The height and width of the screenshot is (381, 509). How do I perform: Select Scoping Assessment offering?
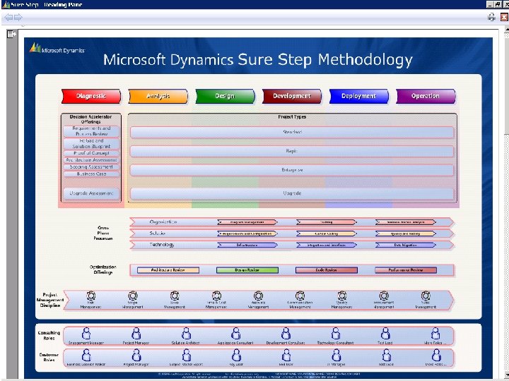click(x=91, y=167)
